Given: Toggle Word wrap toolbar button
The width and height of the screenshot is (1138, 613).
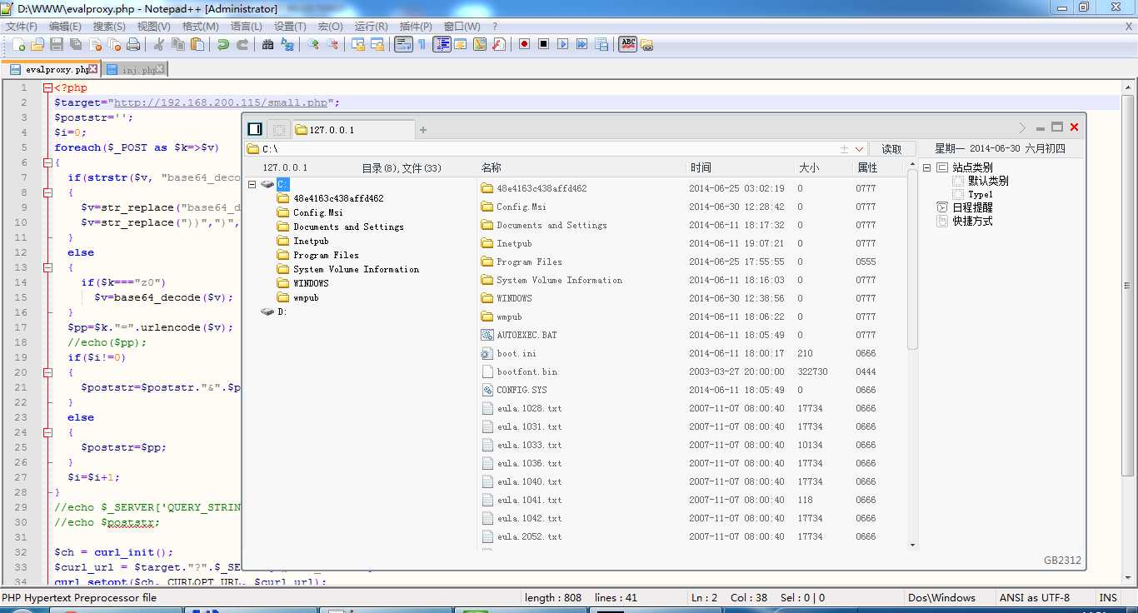Looking at the screenshot, I should tap(403, 44).
